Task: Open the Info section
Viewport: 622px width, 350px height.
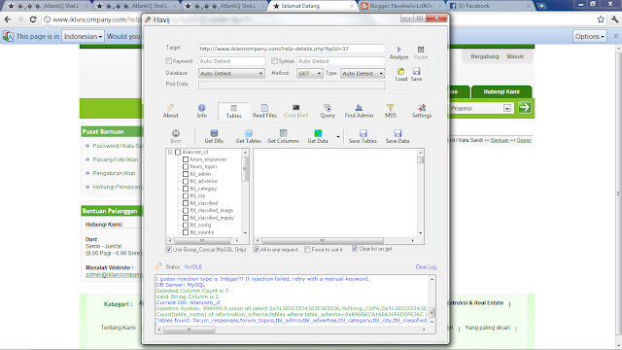Action: click(x=202, y=111)
